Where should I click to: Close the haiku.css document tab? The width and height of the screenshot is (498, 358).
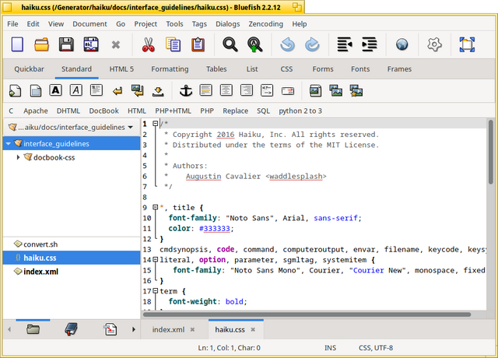(x=253, y=330)
